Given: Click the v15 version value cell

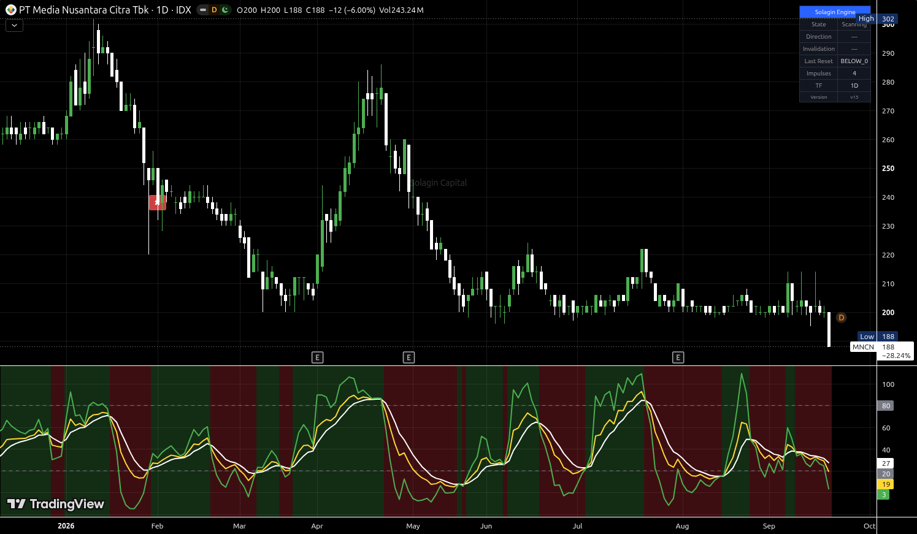Looking at the screenshot, I should [x=854, y=97].
